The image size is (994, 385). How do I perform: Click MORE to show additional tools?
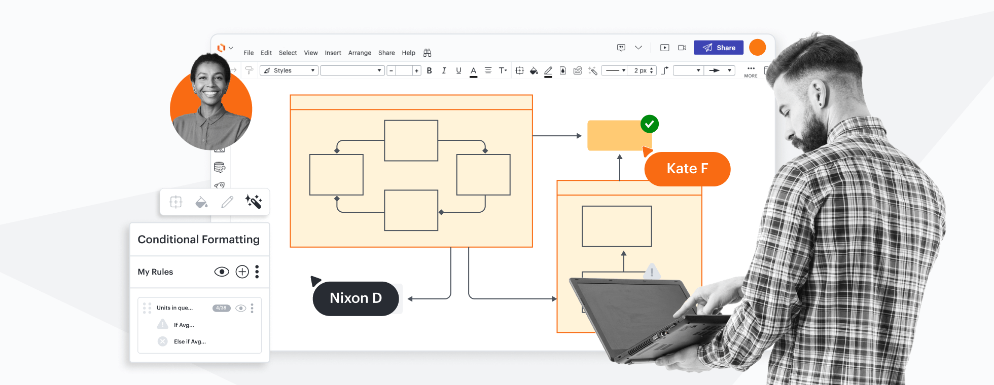tap(751, 71)
